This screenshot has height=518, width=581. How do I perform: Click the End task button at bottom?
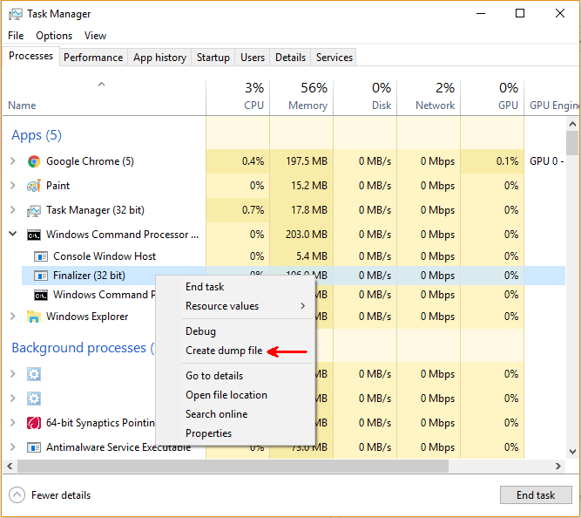point(536,495)
